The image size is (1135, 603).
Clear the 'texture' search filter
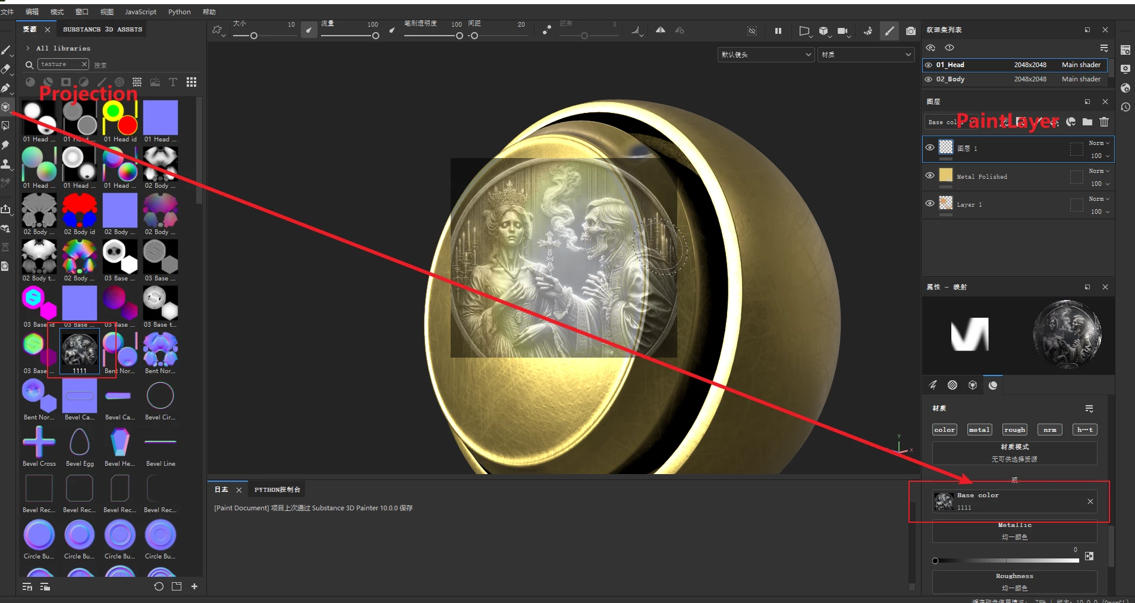point(84,64)
